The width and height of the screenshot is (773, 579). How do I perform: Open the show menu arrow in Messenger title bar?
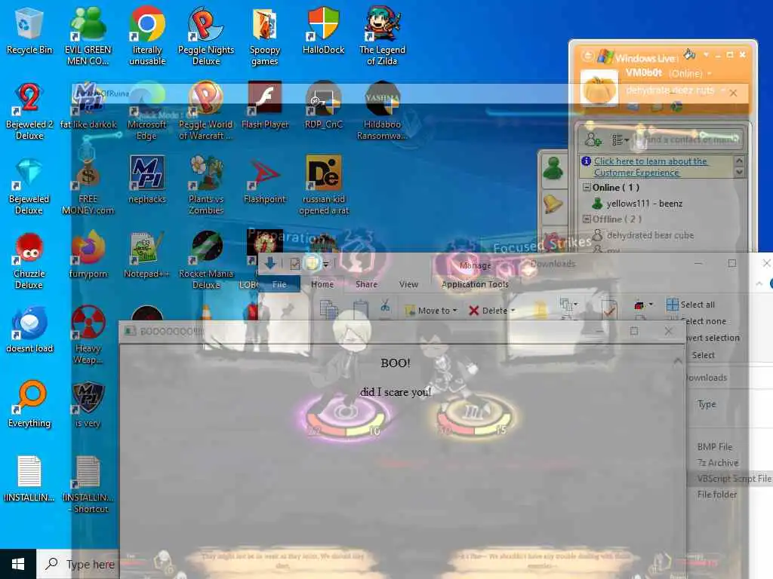706,54
